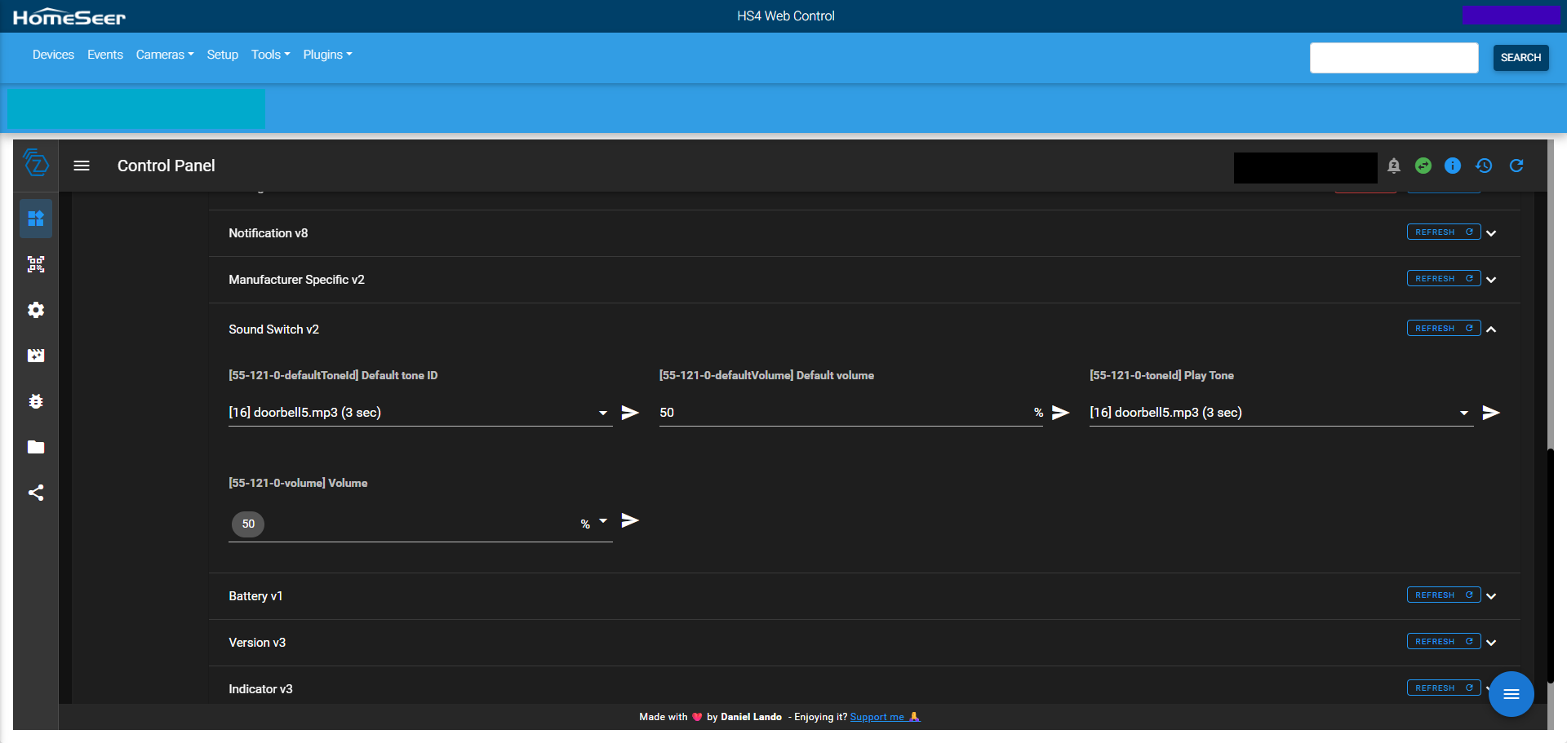This screenshot has height=743, width=1567.
Task: Expand the Notification v8 section
Action: [1491, 233]
